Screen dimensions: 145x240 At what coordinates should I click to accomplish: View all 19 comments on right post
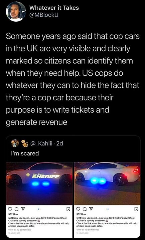click(x=88, y=230)
